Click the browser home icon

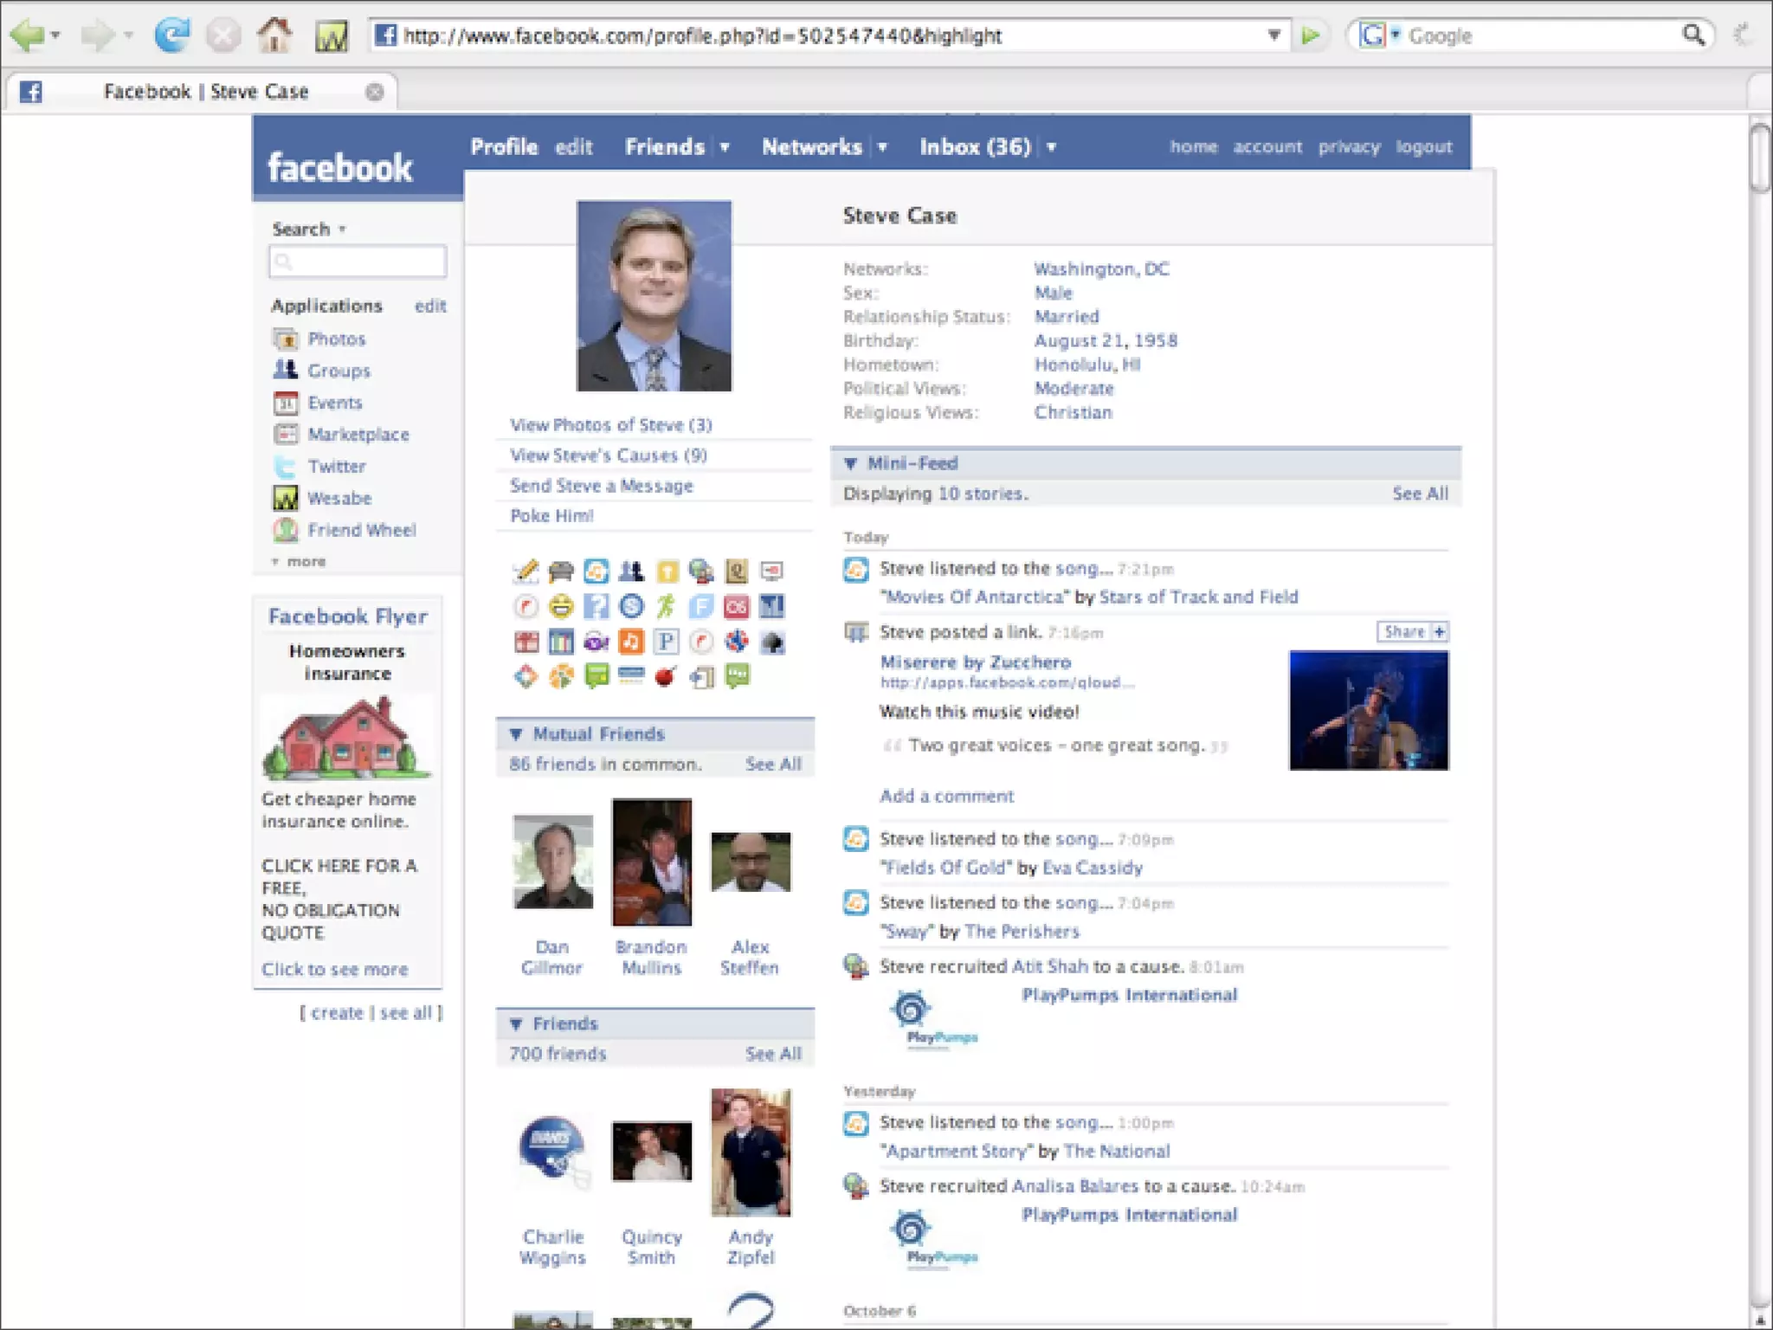(274, 36)
